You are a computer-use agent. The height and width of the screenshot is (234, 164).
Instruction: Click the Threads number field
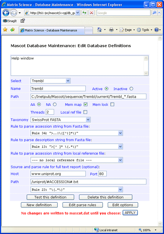[x=50, y=112]
